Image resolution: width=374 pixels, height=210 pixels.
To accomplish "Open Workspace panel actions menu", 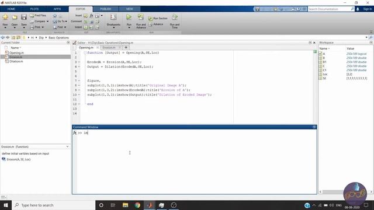I will pyautogui.click(x=371, y=43).
